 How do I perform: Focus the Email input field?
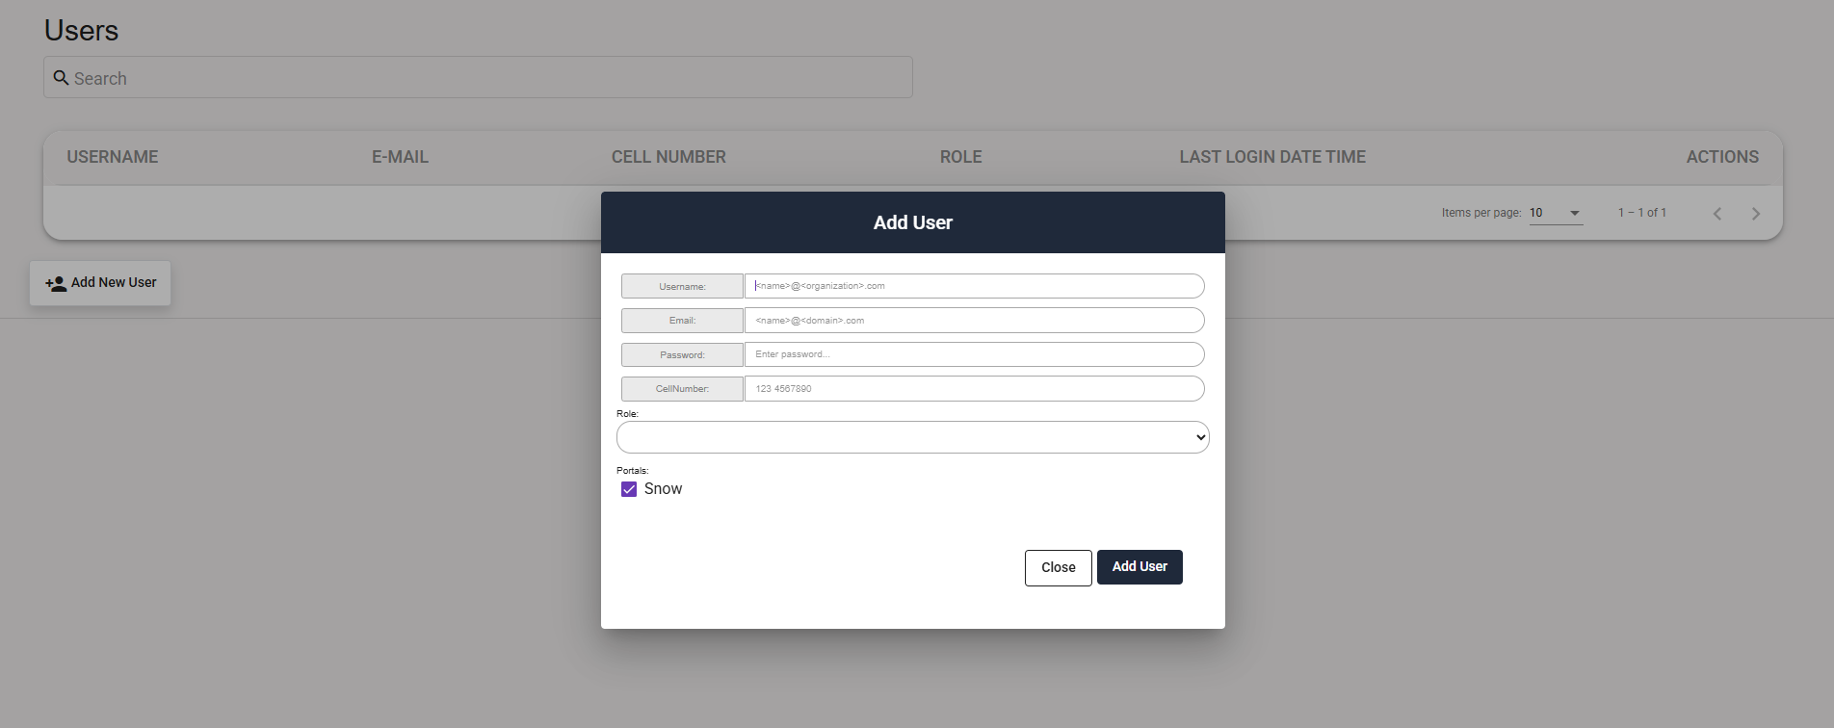pyautogui.click(x=973, y=321)
